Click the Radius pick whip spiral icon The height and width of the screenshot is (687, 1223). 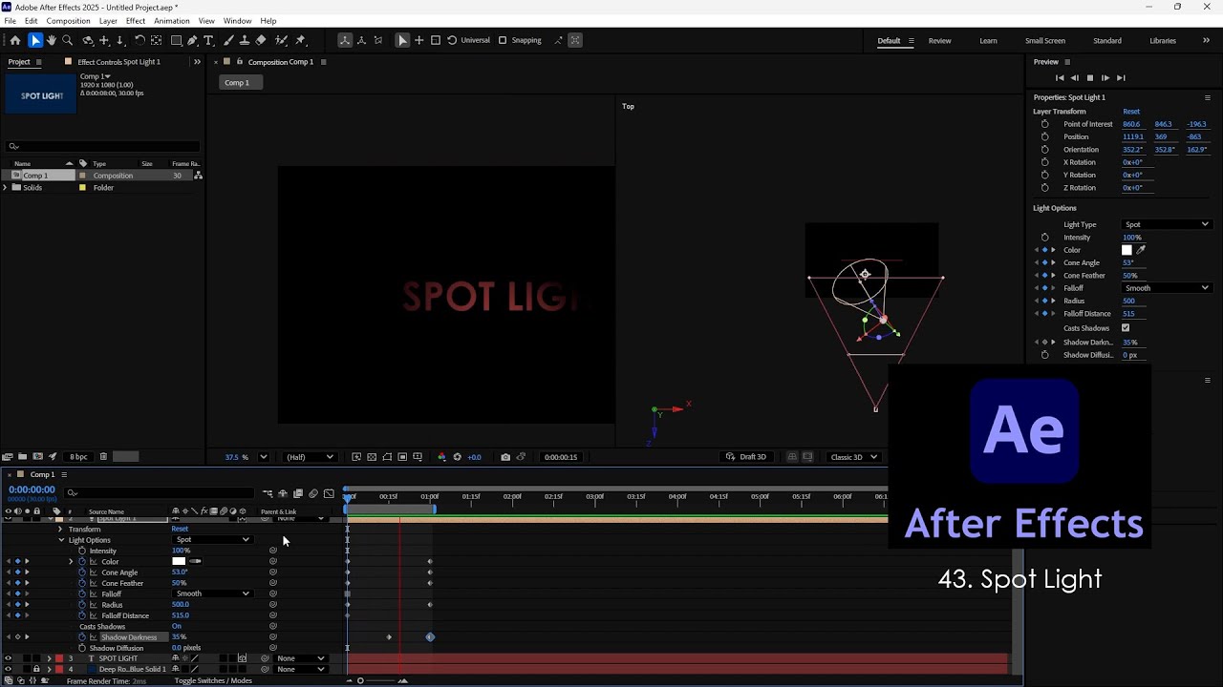click(x=272, y=605)
